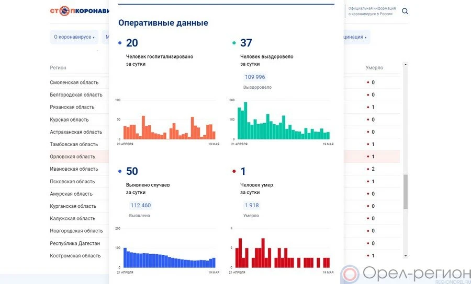Image resolution: width=471 pixels, height=284 pixels.
Task: Sort table by Регион column header
Action: tap(58, 68)
